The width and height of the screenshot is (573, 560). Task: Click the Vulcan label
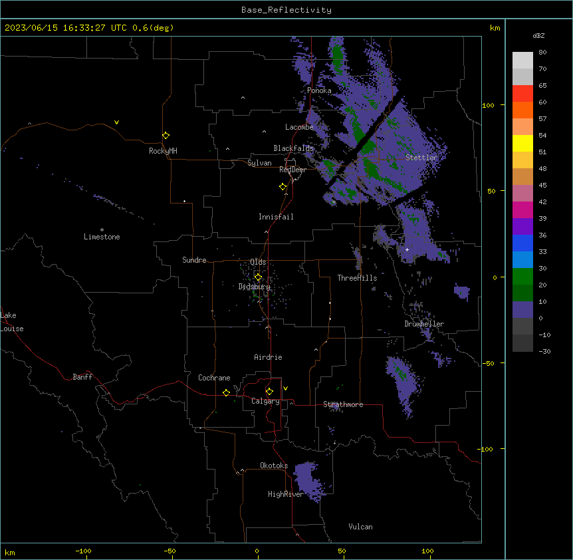(360, 527)
